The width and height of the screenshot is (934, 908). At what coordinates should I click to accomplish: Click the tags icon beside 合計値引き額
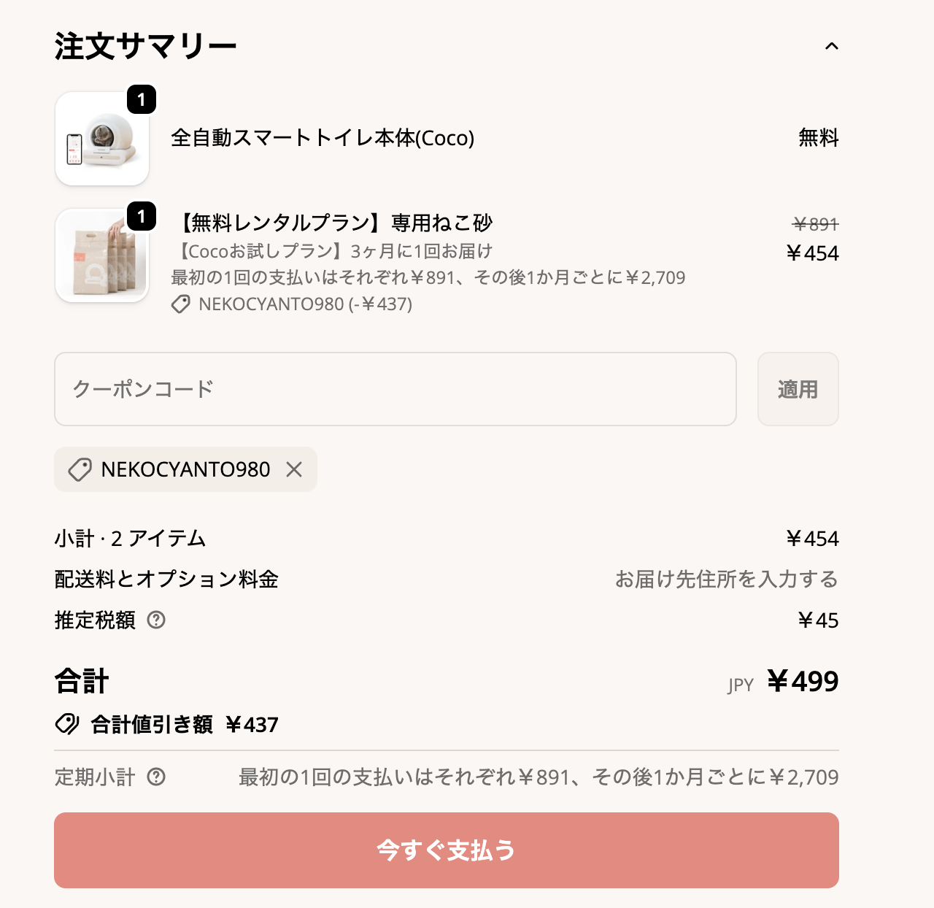click(x=67, y=724)
